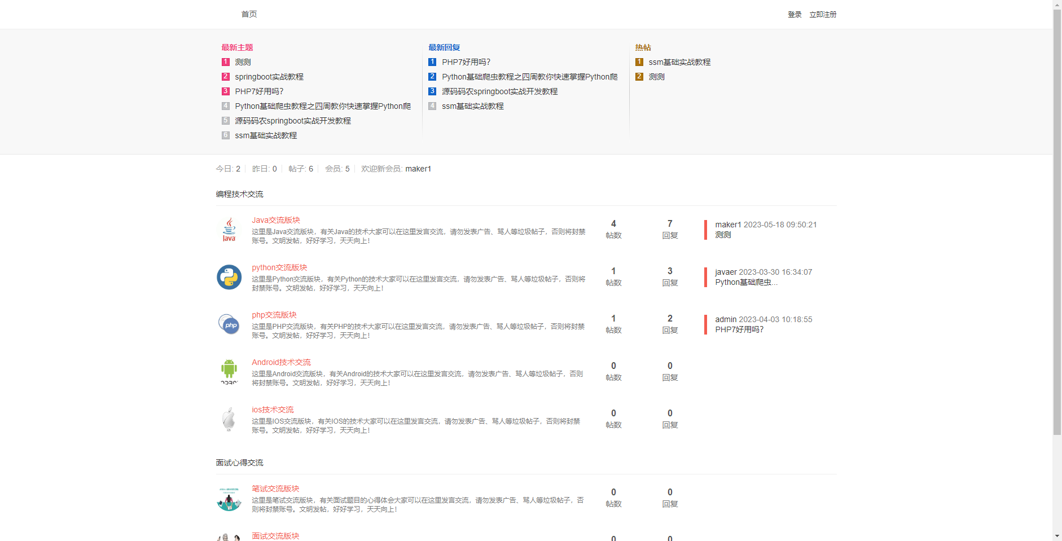Click the Java forum post count 4
Image resolution: width=1062 pixels, height=541 pixels.
click(x=613, y=223)
